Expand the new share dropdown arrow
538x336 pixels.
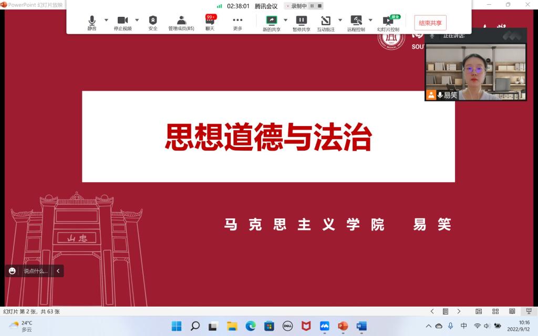click(286, 20)
